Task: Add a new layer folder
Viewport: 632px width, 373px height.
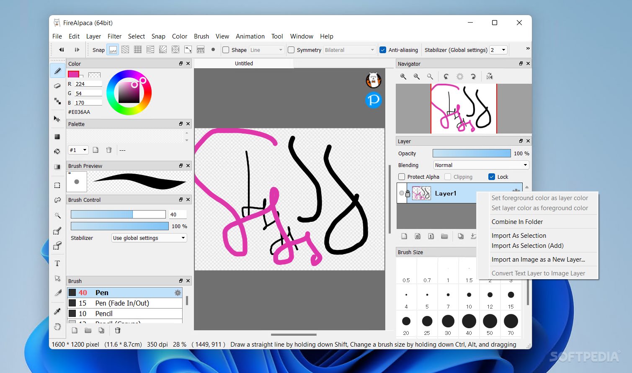Action: click(444, 236)
